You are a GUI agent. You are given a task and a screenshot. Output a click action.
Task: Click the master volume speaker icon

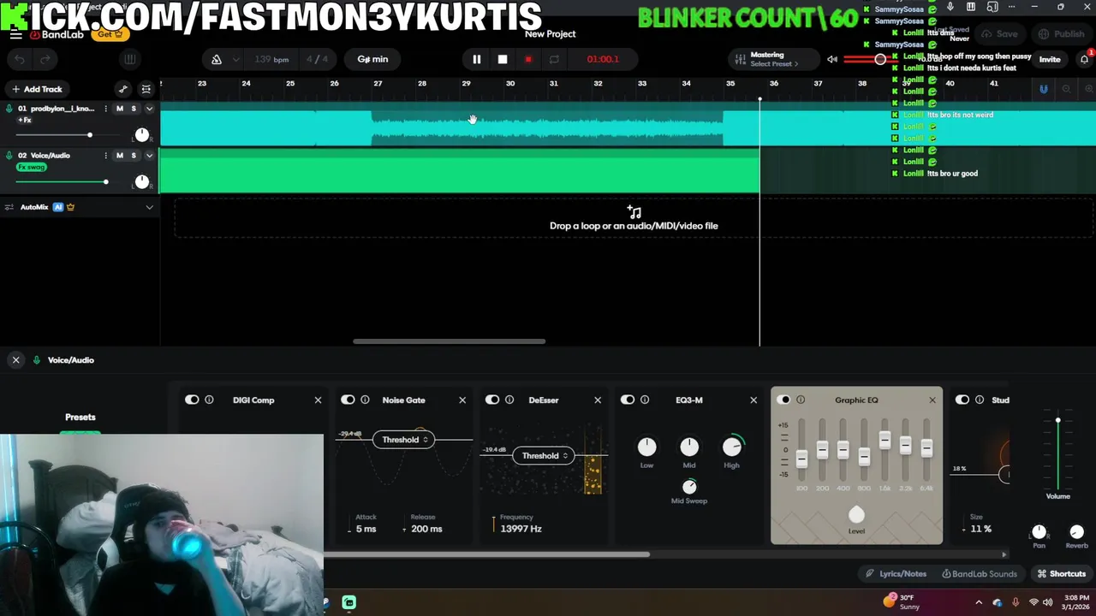(832, 59)
